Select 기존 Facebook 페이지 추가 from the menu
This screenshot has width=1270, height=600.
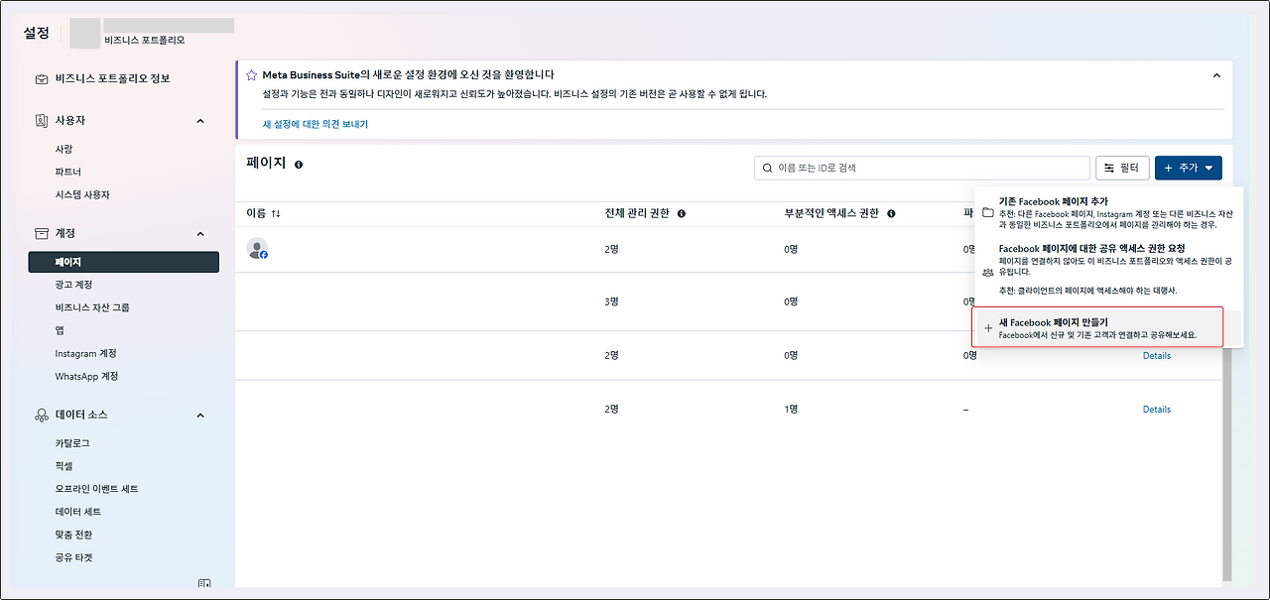[x=1107, y=213]
